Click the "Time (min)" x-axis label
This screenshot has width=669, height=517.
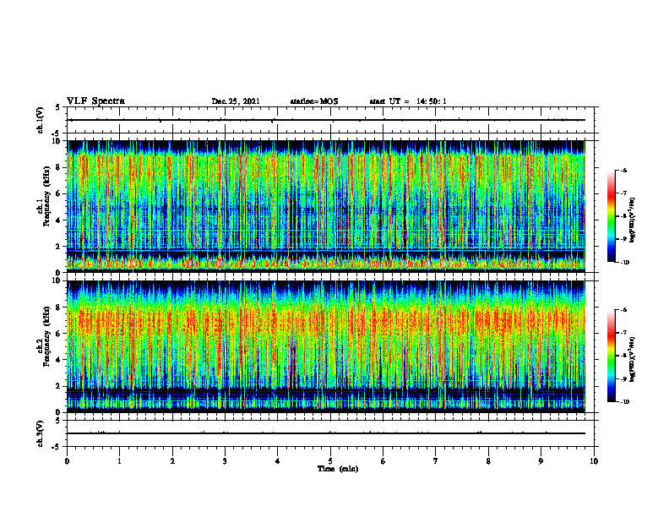click(x=338, y=469)
